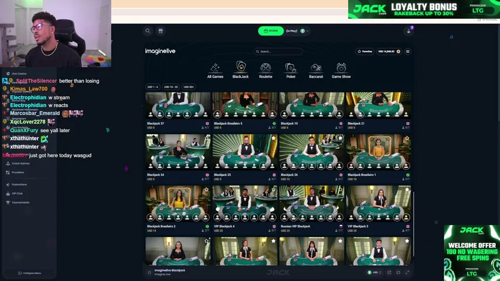Click the Blackjack Brasileiro 1 title
This screenshot has width=500, height=281.
coord(362,174)
